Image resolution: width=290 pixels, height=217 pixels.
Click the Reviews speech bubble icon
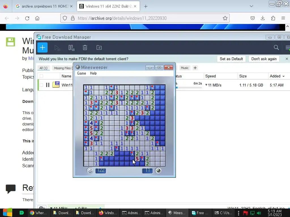10,189
